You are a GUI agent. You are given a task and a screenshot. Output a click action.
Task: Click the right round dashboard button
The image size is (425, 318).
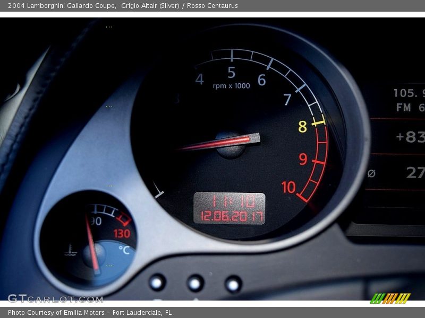click(233, 284)
